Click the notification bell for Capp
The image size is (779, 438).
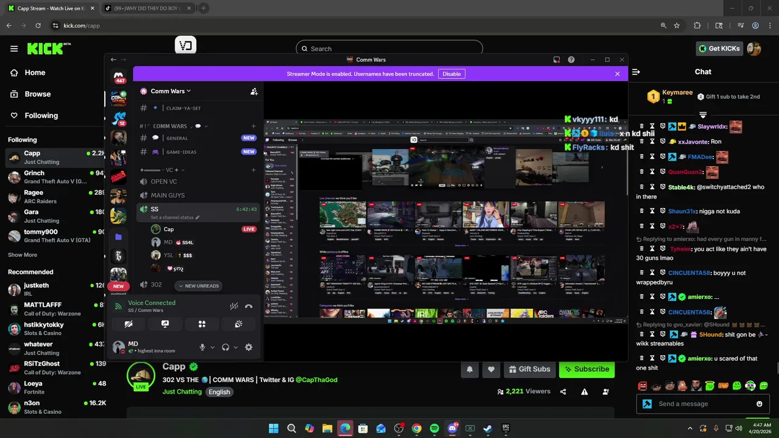pyautogui.click(x=470, y=369)
